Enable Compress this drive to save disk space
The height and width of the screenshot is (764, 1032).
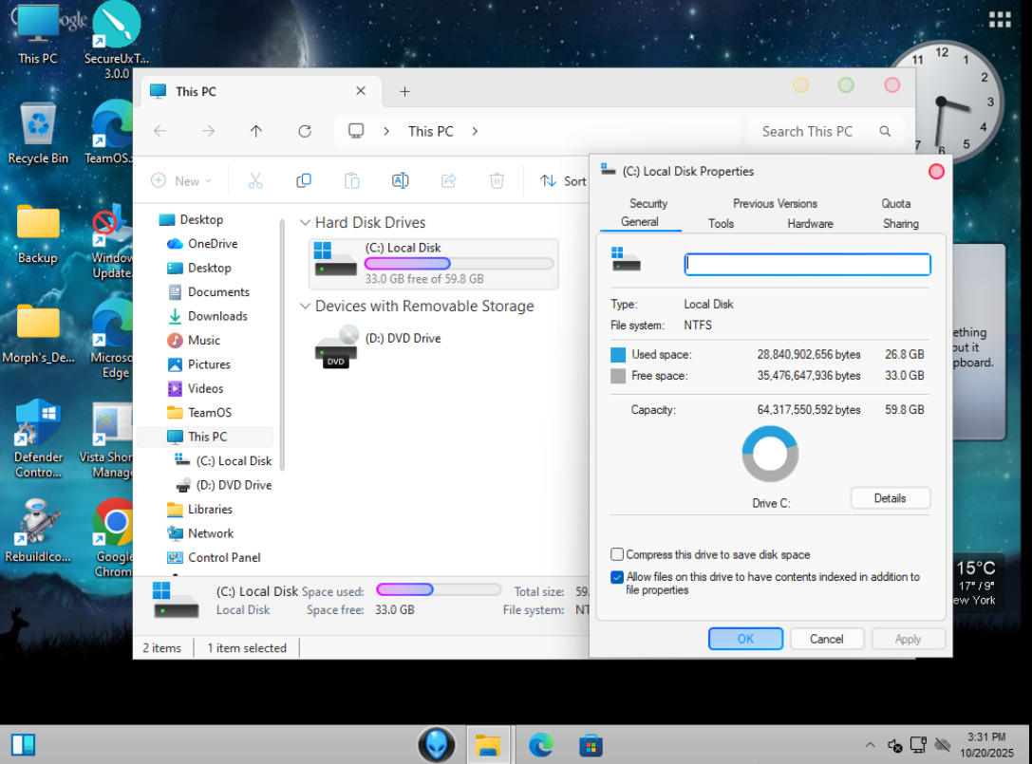pos(618,554)
